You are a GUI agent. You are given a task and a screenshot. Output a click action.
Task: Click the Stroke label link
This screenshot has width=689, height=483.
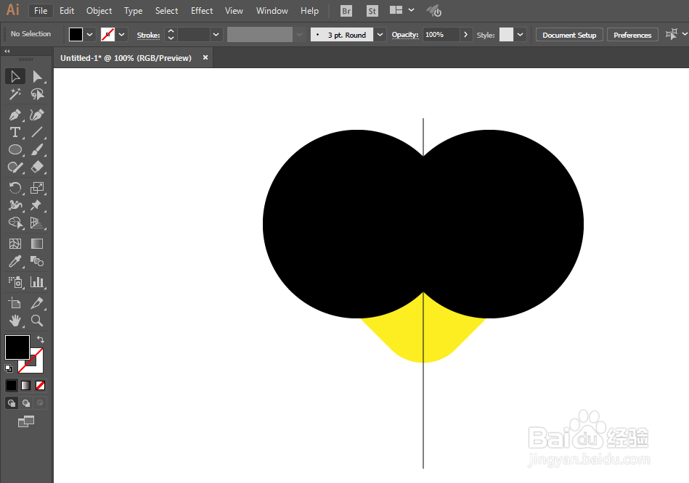[x=148, y=35]
